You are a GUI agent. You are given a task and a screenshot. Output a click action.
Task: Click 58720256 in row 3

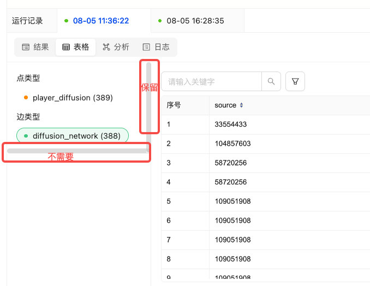tap(230, 163)
